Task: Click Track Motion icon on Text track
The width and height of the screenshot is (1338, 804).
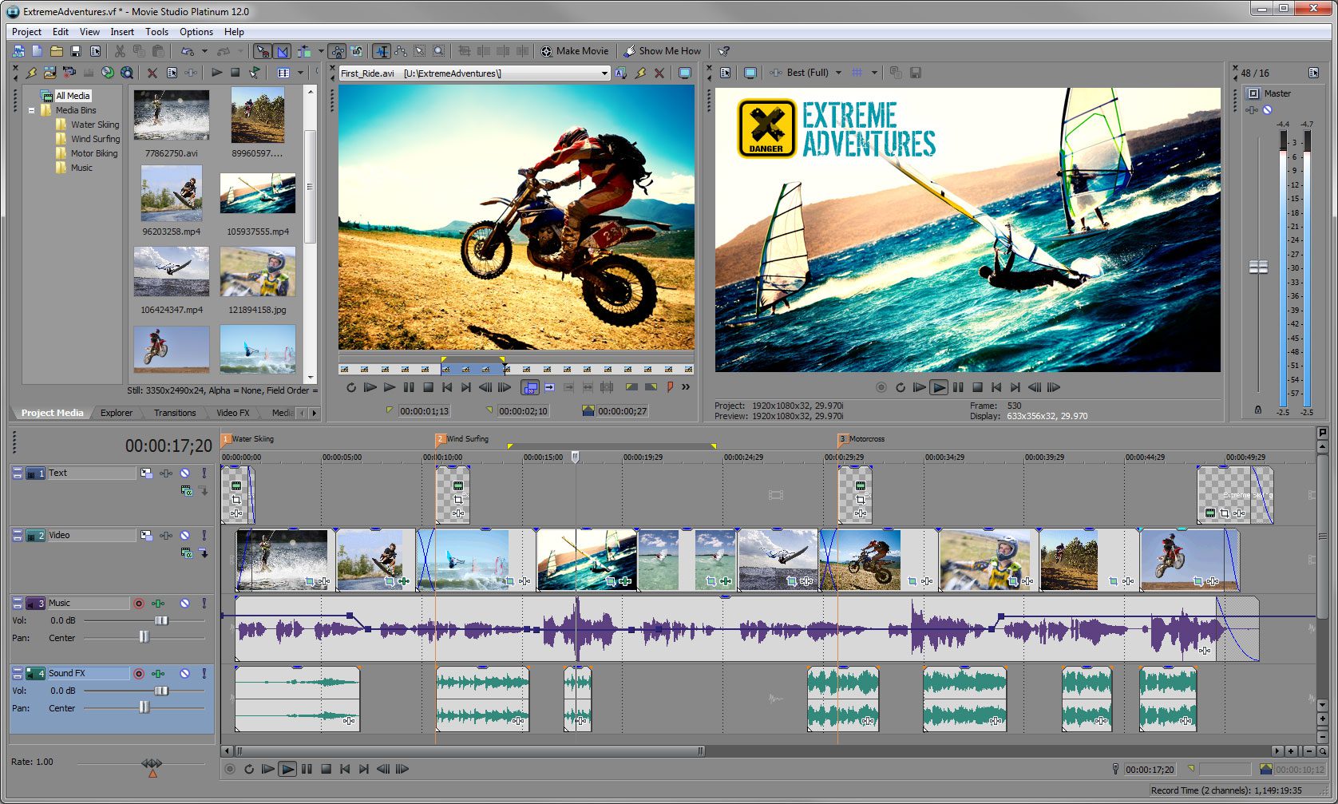Action: 147,473
